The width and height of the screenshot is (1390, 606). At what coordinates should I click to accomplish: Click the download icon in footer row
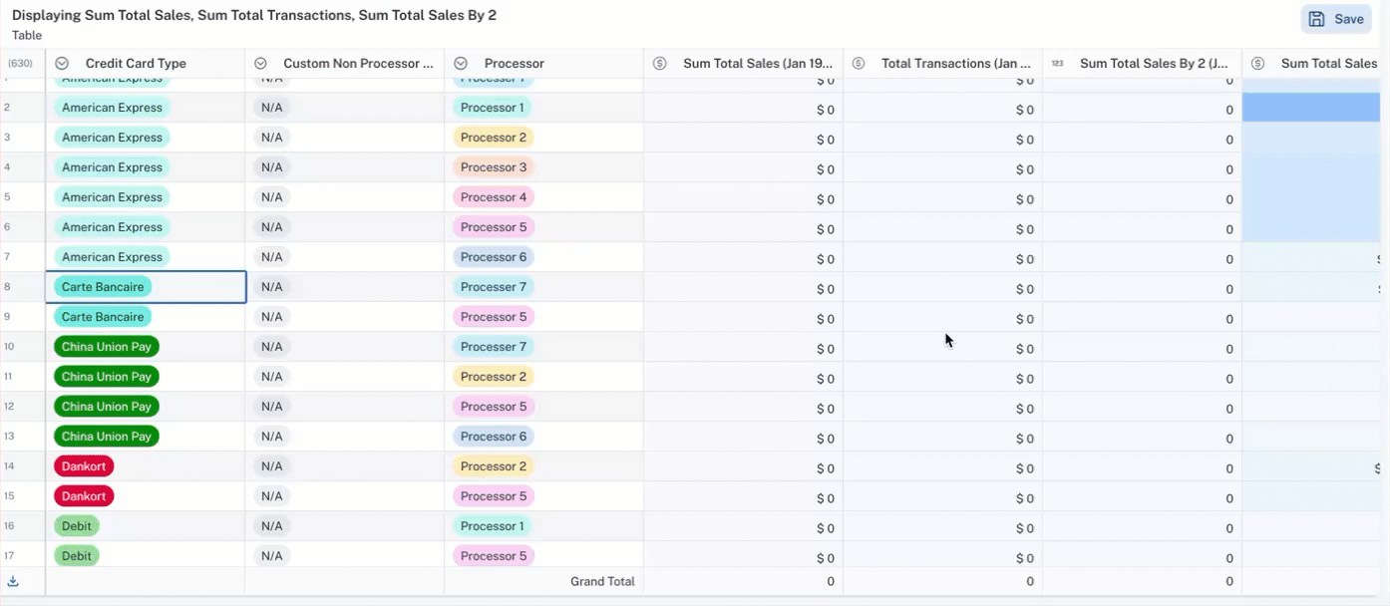[x=13, y=581]
